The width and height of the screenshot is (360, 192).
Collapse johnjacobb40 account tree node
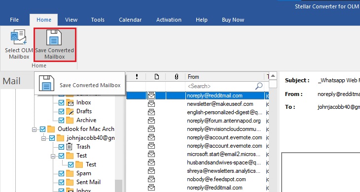click(x=43, y=138)
